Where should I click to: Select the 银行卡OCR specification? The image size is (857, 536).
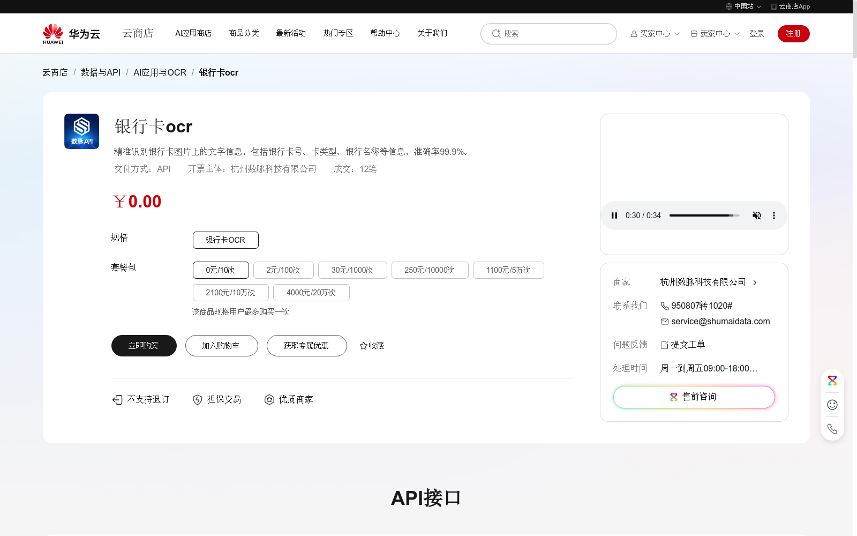225,240
